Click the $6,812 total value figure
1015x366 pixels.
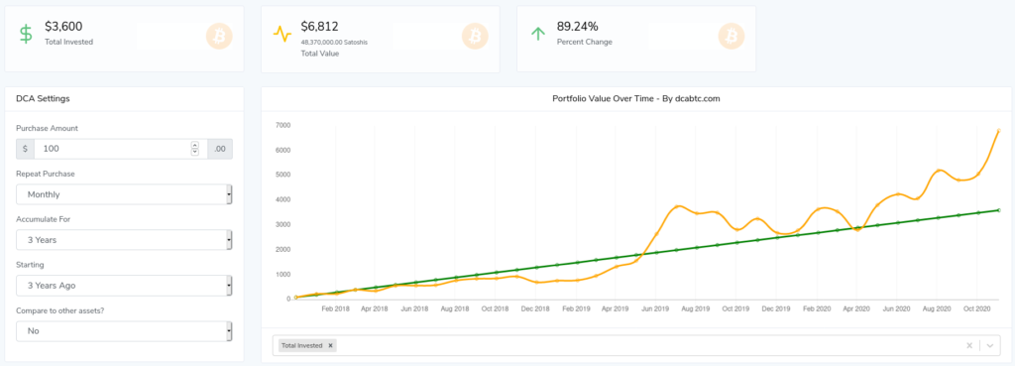coord(320,27)
